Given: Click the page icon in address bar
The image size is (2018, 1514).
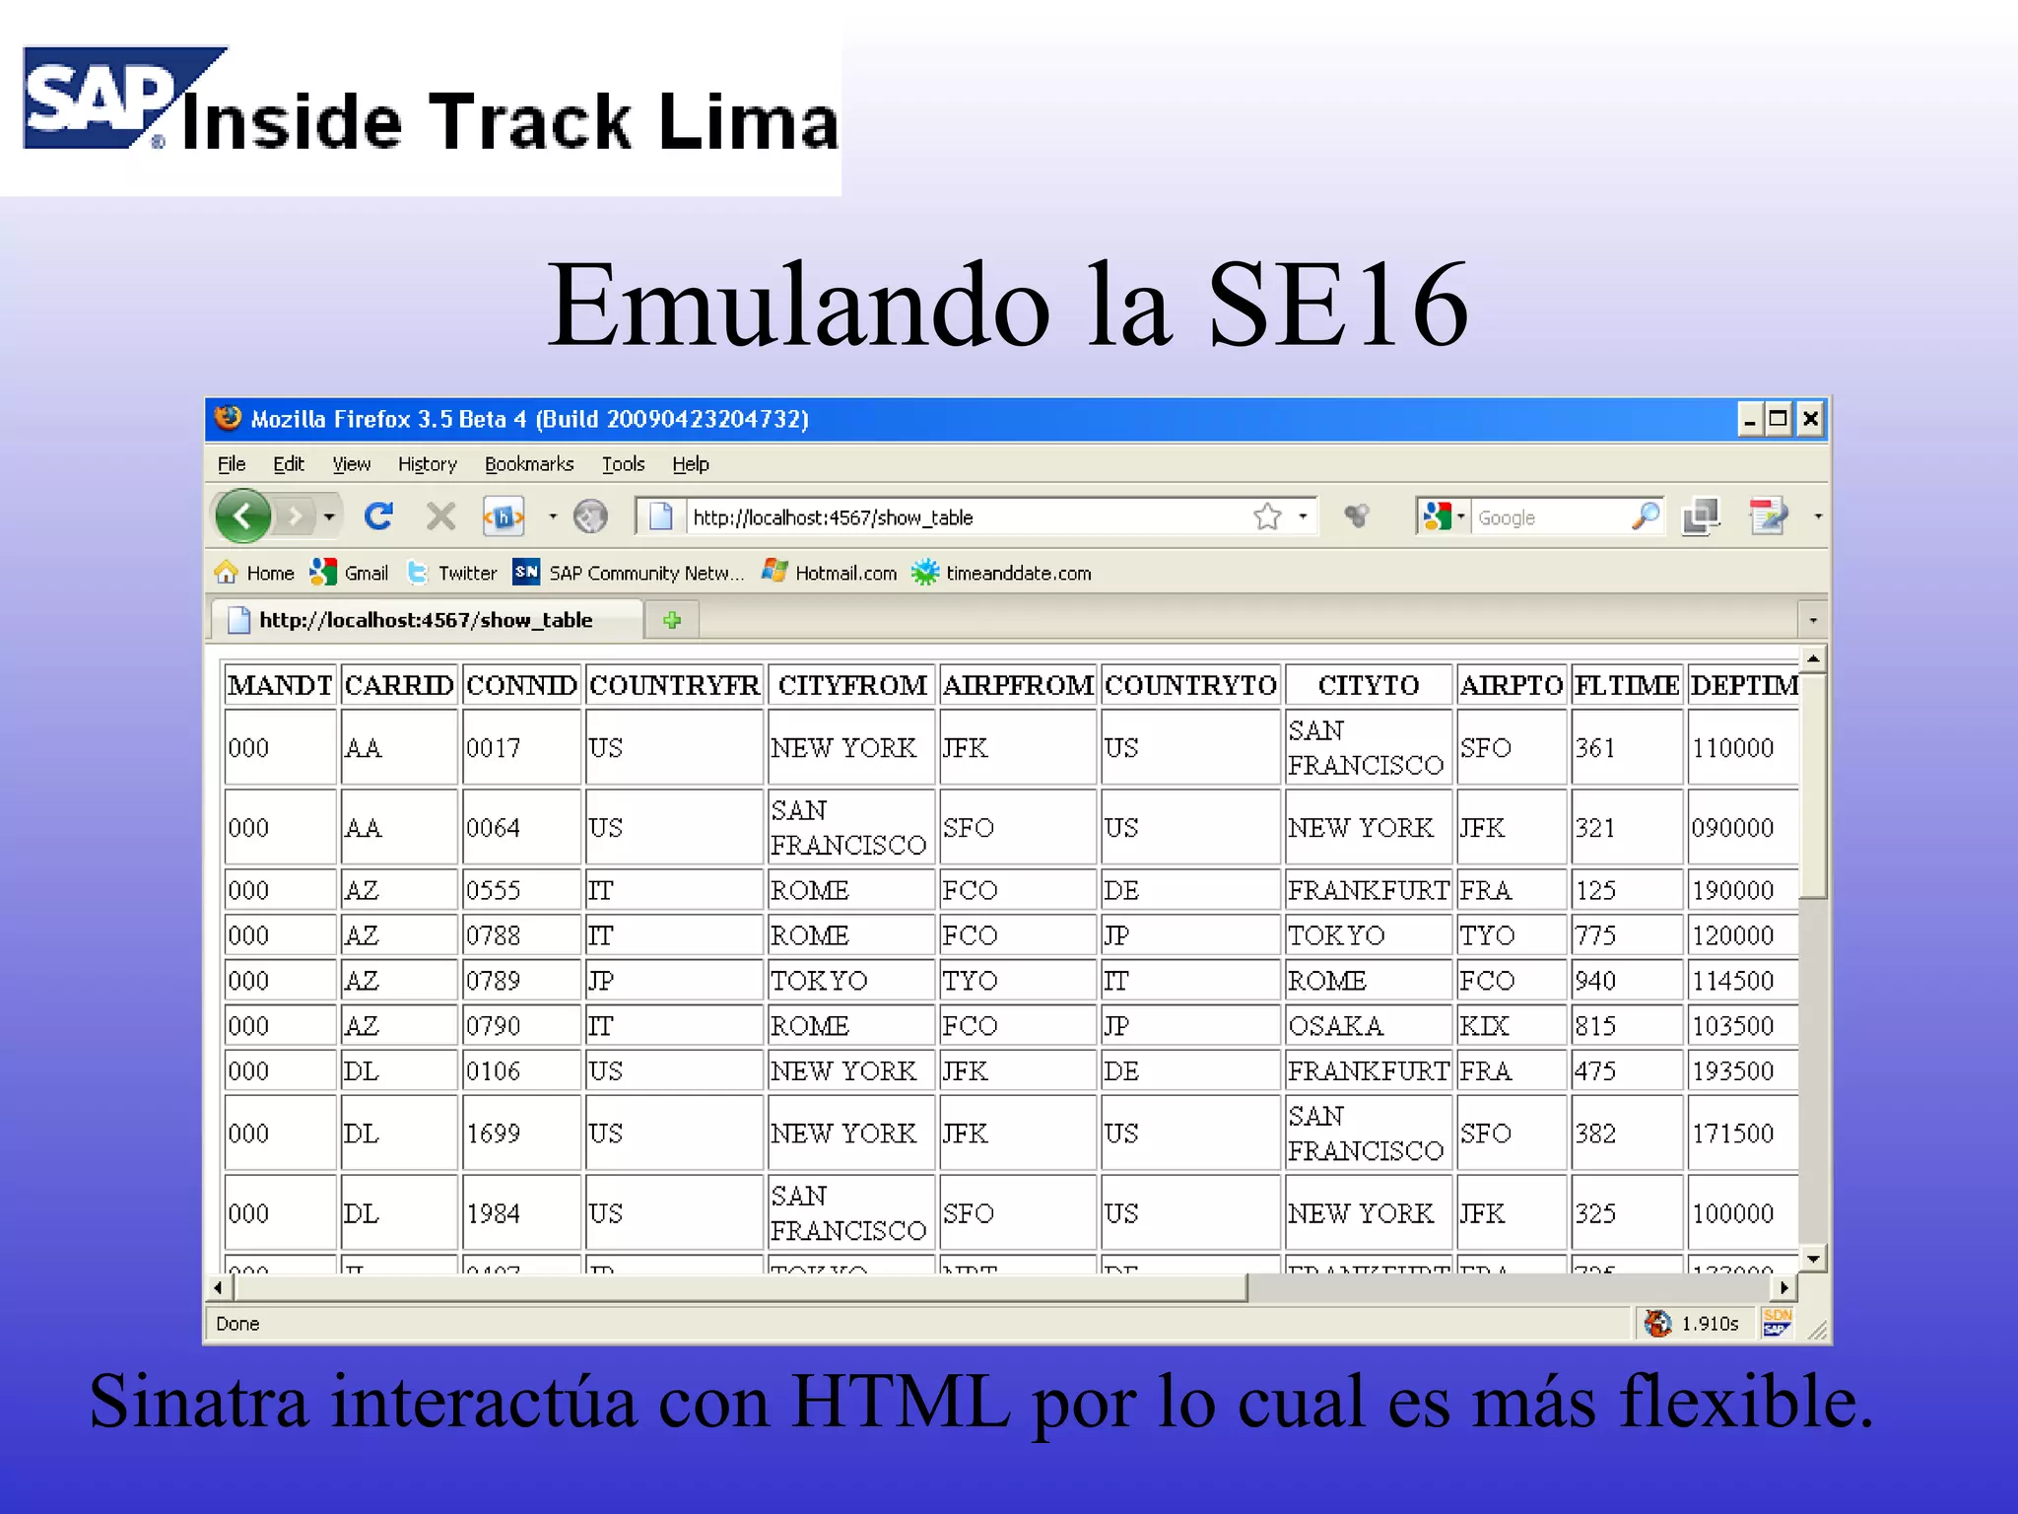Looking at the screenshot, I should click(661, 516).
